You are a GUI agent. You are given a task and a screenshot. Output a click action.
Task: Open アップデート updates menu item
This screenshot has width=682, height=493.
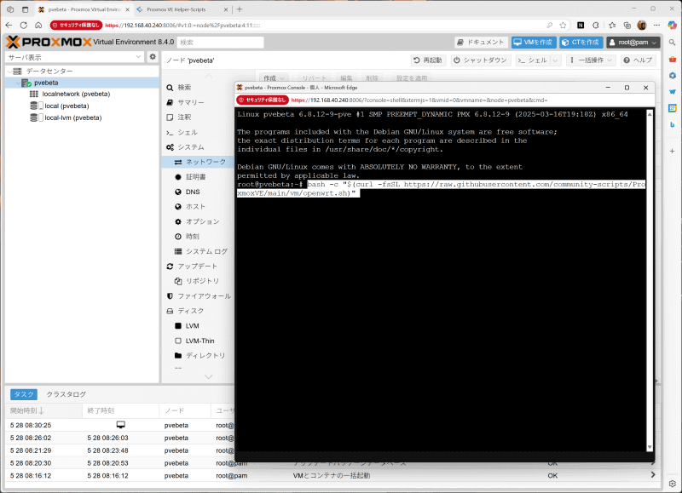(197, 267)
